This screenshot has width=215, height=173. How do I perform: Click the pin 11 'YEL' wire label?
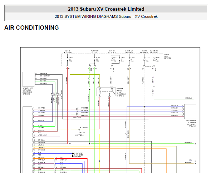(x=39, y=133)
